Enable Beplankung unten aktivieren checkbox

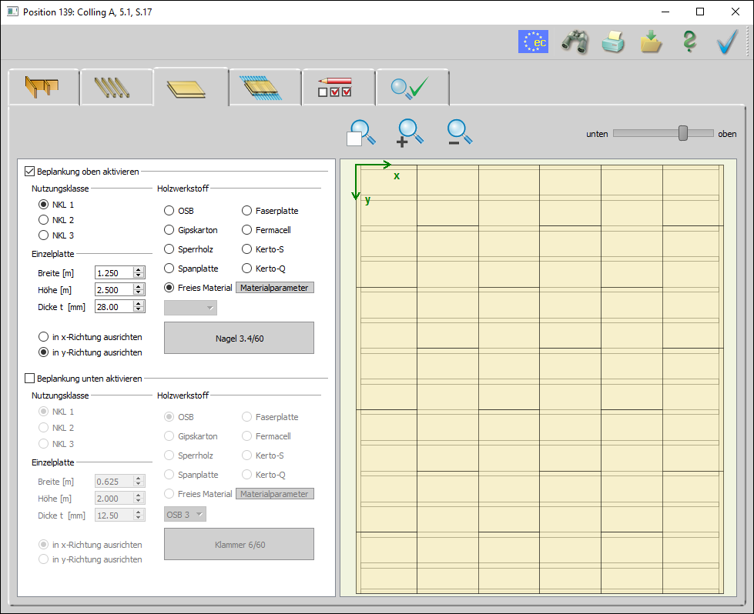(x=30, y=379)
